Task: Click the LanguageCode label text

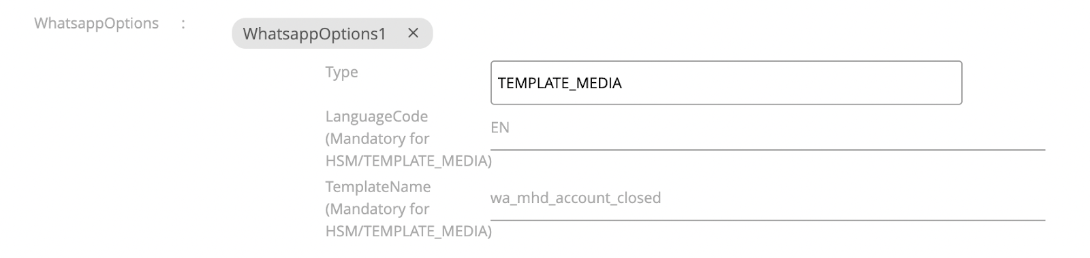Action: (x=377, y=116)
